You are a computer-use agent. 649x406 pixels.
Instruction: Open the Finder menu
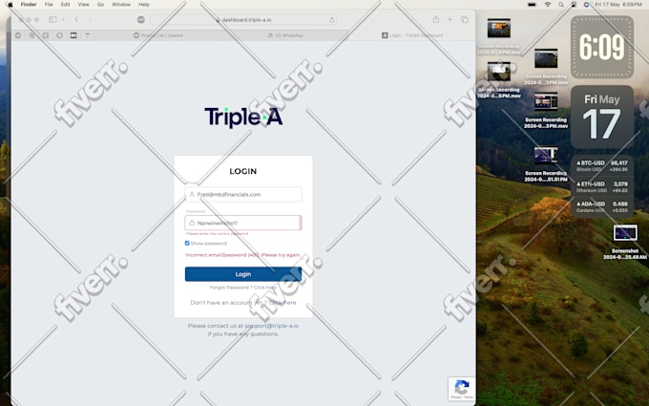(29, 5)
